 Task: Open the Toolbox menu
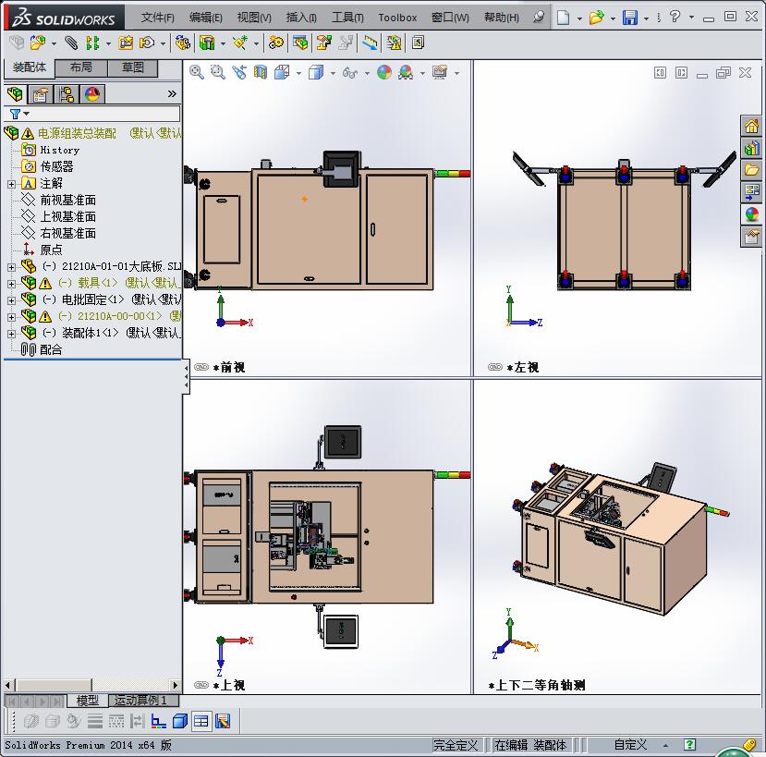click(x=397, y=18)
